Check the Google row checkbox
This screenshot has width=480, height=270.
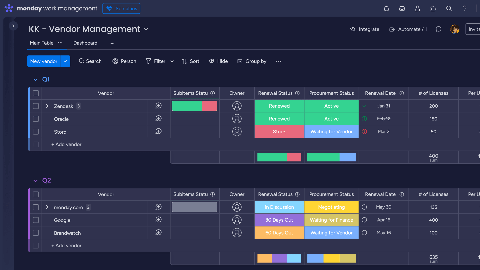36,220
